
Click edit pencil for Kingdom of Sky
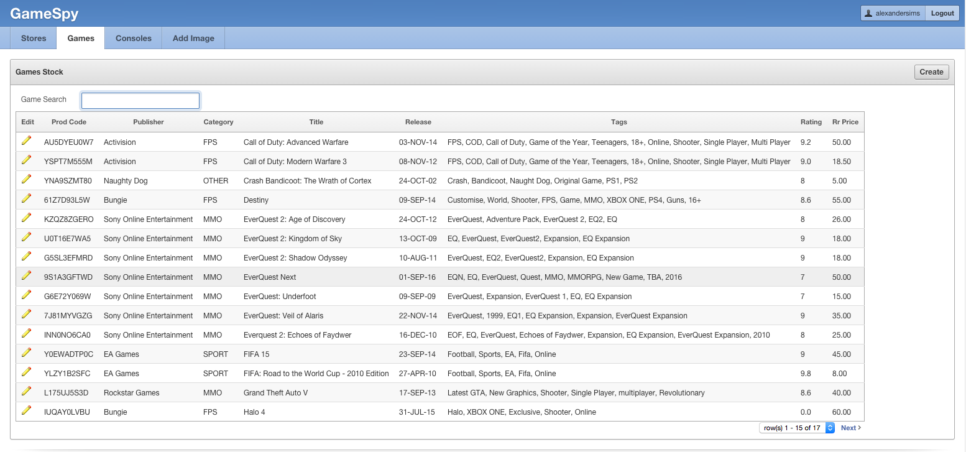click(26, 237)
